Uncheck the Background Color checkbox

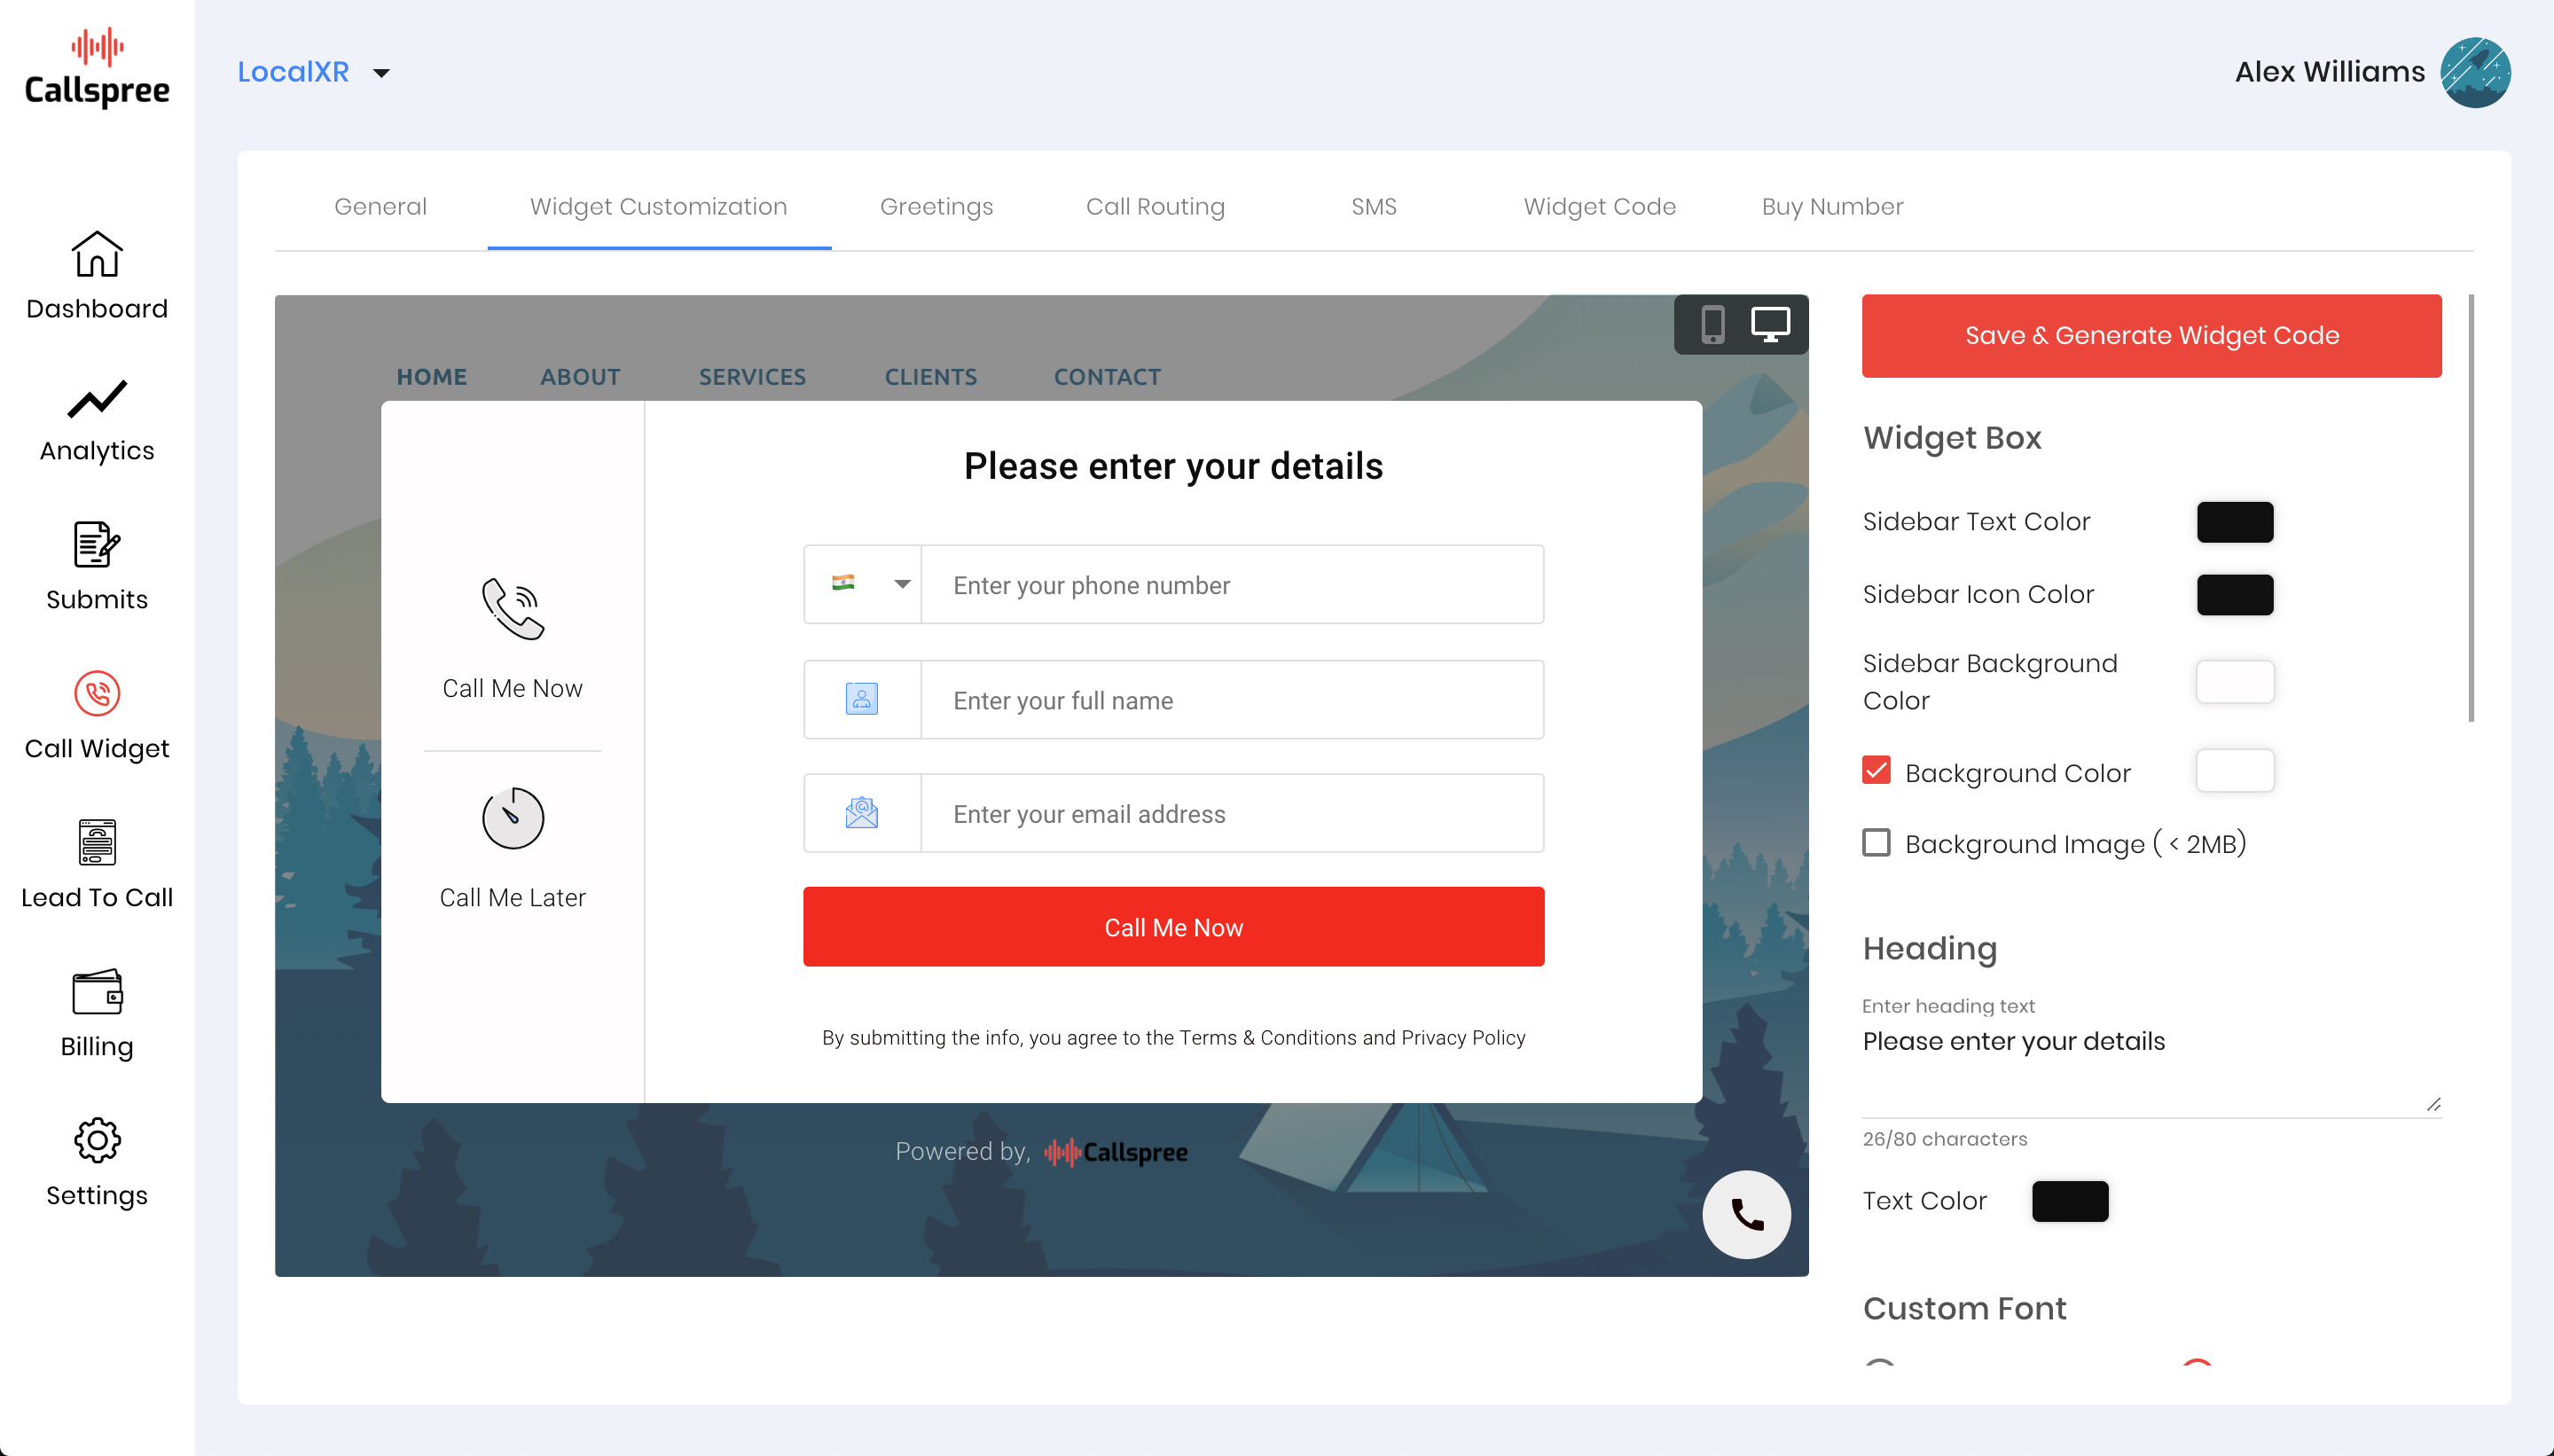(x=1876, y=770)
